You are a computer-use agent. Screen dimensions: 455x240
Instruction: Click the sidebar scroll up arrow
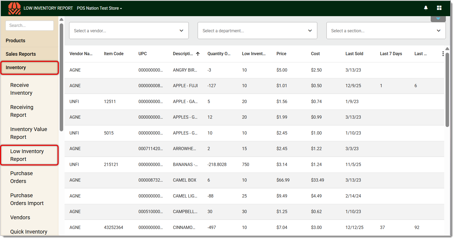pyautogui.click(x=61, y=19)
